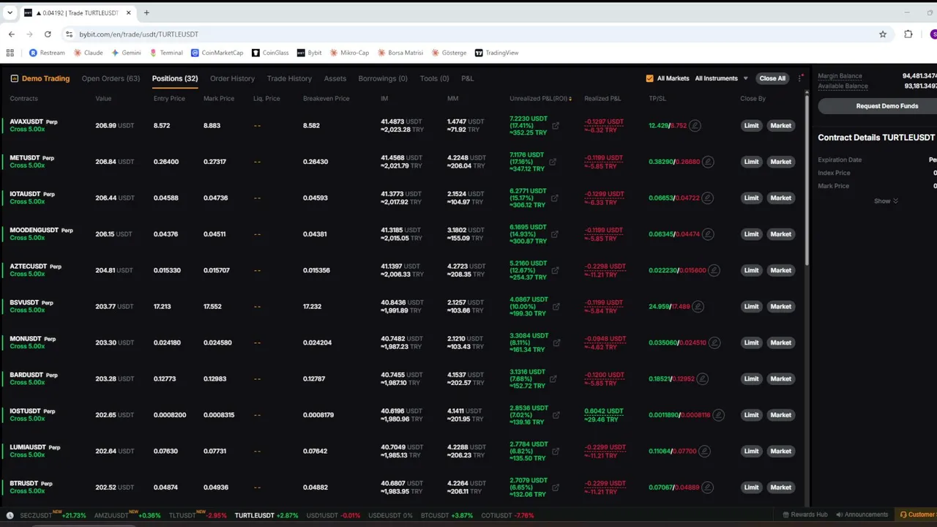Open the Borrowings (0) tab
The height and width of the screenshot is (527, 937).
[x=383, y=78]
